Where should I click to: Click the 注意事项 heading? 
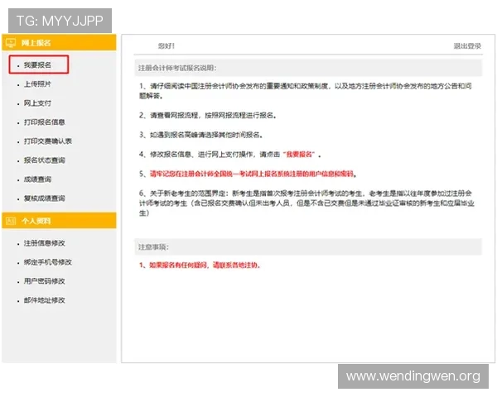click(153, 247)
